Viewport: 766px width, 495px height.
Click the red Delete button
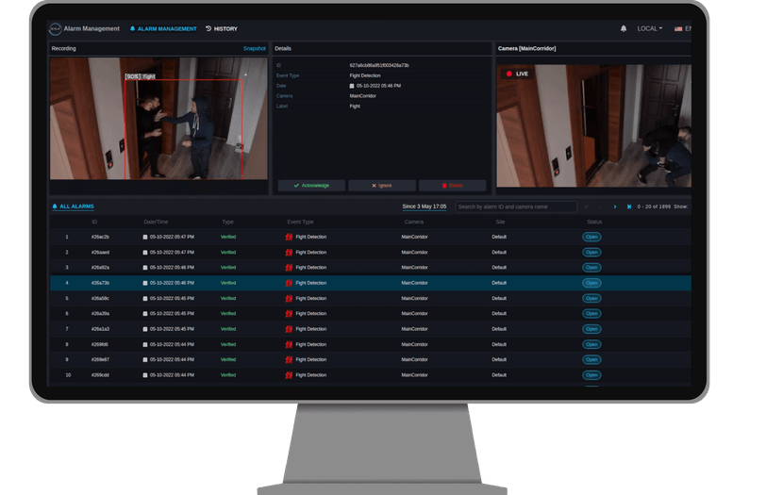point(453,186)
